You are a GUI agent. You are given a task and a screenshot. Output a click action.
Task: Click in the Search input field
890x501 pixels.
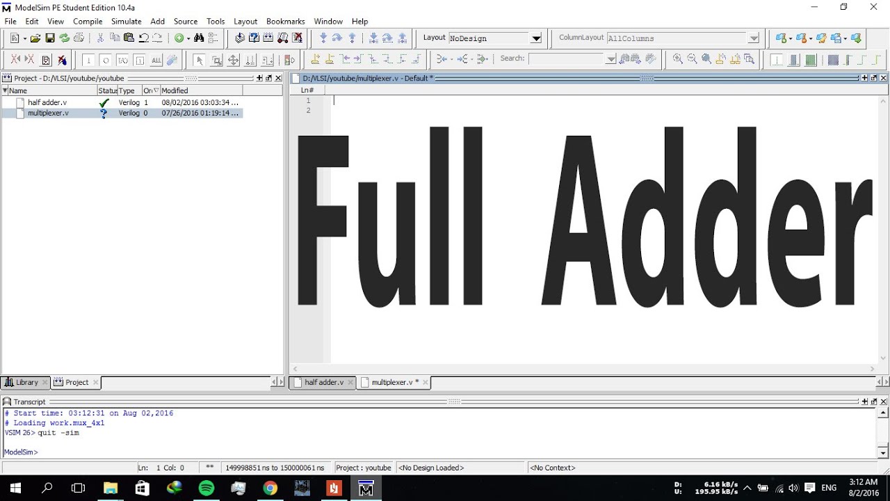567,59
